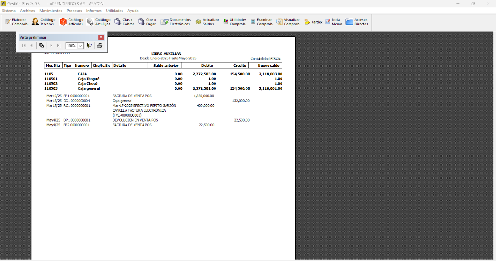This screenshot has height=261, width=496.
Task: Open Ctas x Pagar
Action: 147,22
